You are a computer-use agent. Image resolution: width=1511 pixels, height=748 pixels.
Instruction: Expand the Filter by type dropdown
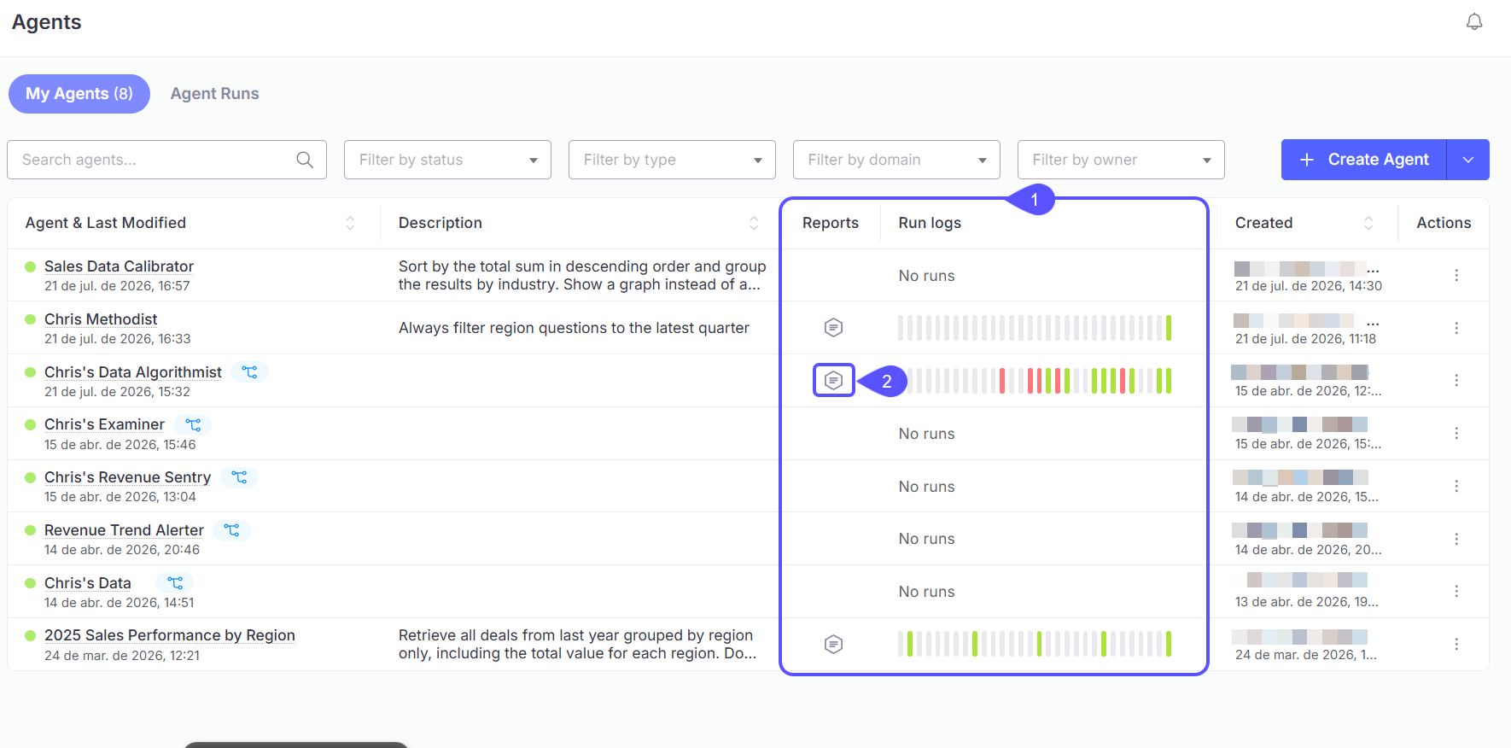coord(672,160)
